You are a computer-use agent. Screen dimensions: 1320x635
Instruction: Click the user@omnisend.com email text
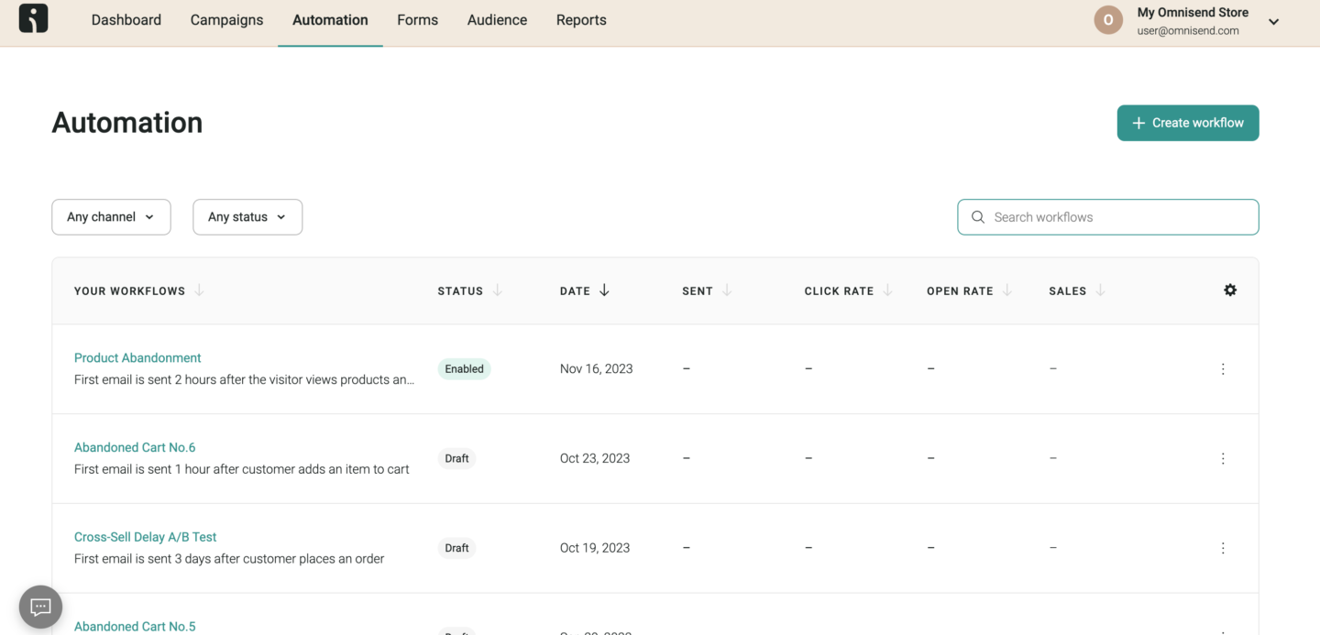[x=1188, y=31]
